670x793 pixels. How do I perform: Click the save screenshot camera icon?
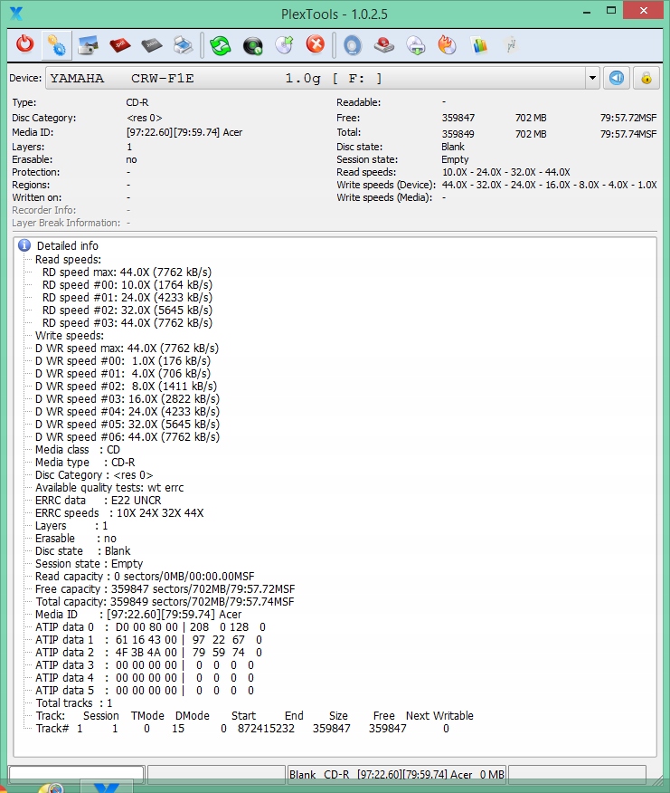pos(88,45)
